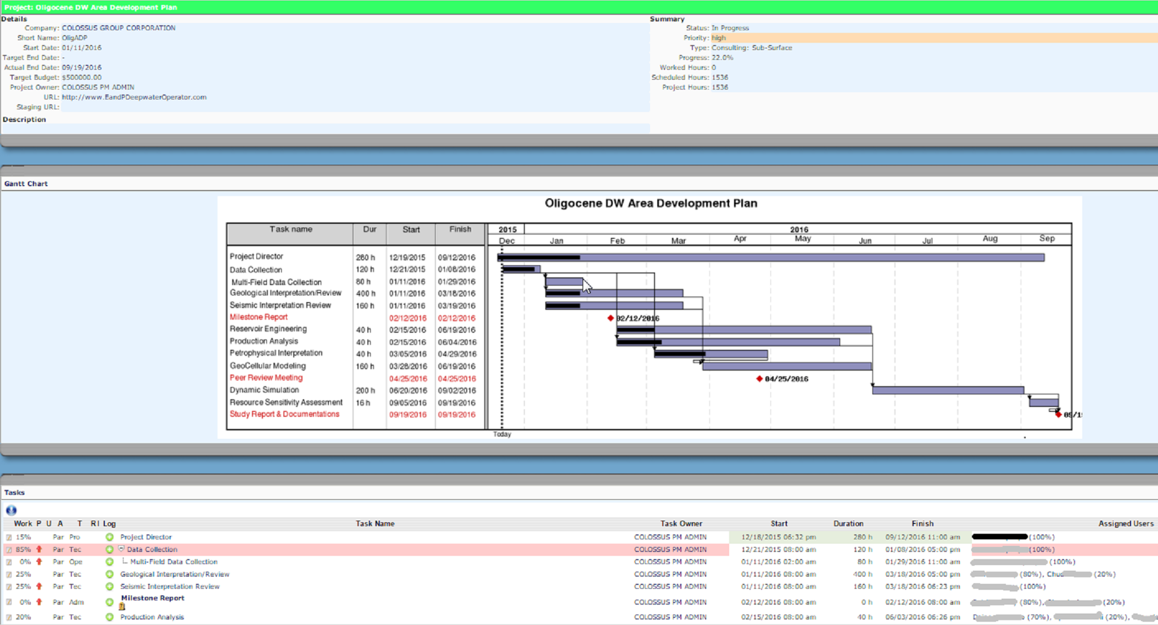Click the blue globe icon in the Tasks section
Screen dimensions: 1158x625
11,510
